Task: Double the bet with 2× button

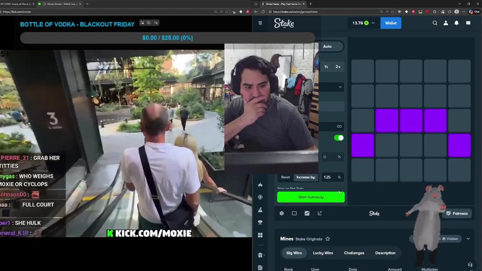Action: (x=338, y=67)
